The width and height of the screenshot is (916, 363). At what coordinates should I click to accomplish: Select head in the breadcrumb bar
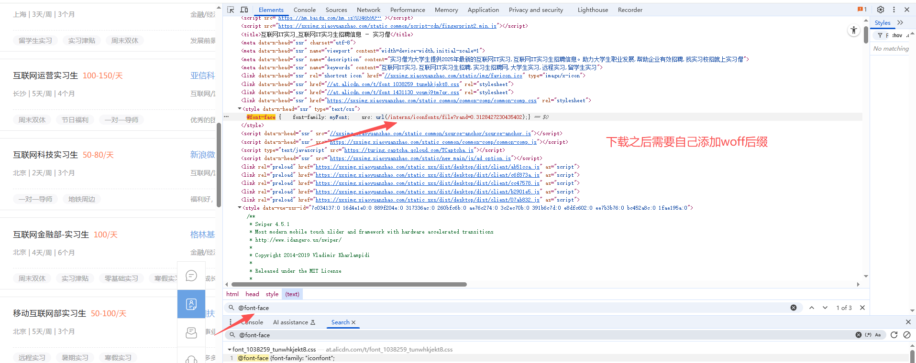pos(252,294)
